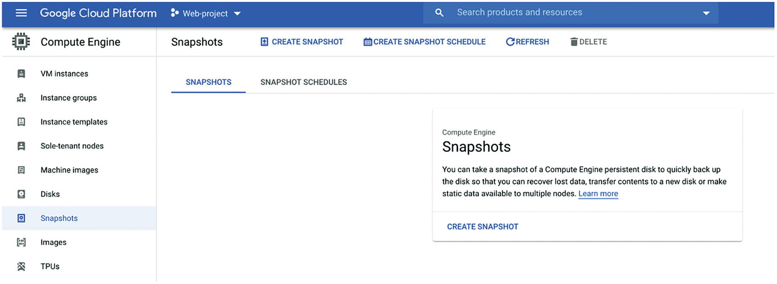The image size is (777, 284).
Task: Switch to the Snapshot Schedules tab
Action: click(x=304, y=82)
